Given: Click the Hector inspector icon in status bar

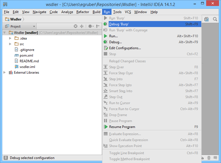Looking at the screenshot, I should [209, 158].
